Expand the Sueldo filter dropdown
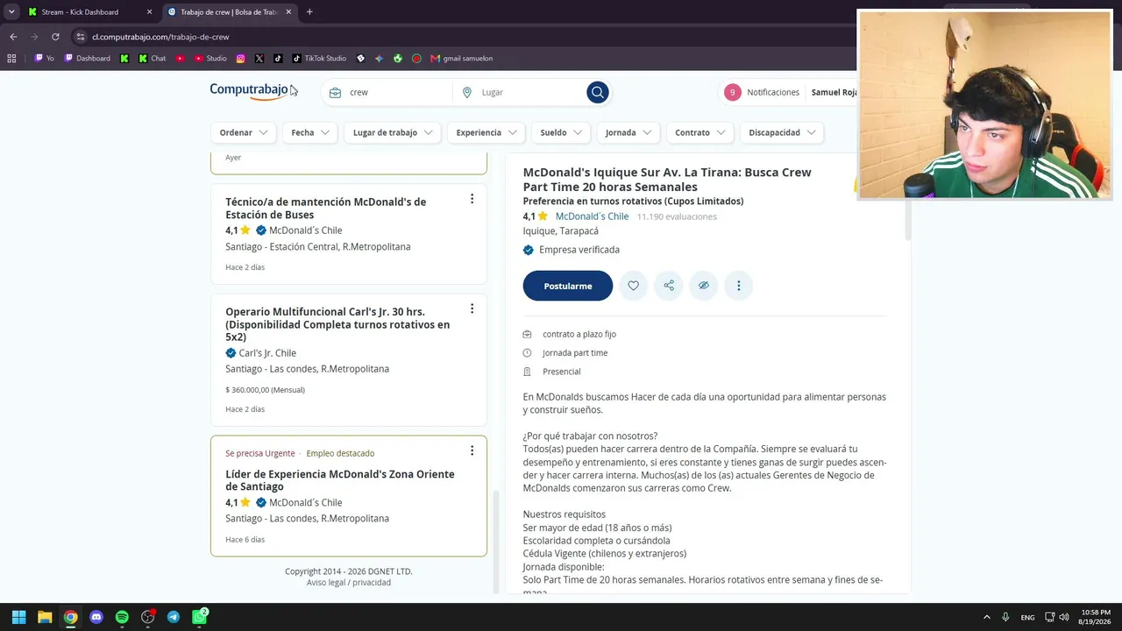The width and height of the screenshot is (1122, 631). pyautogui.click(x=561, y=132)
